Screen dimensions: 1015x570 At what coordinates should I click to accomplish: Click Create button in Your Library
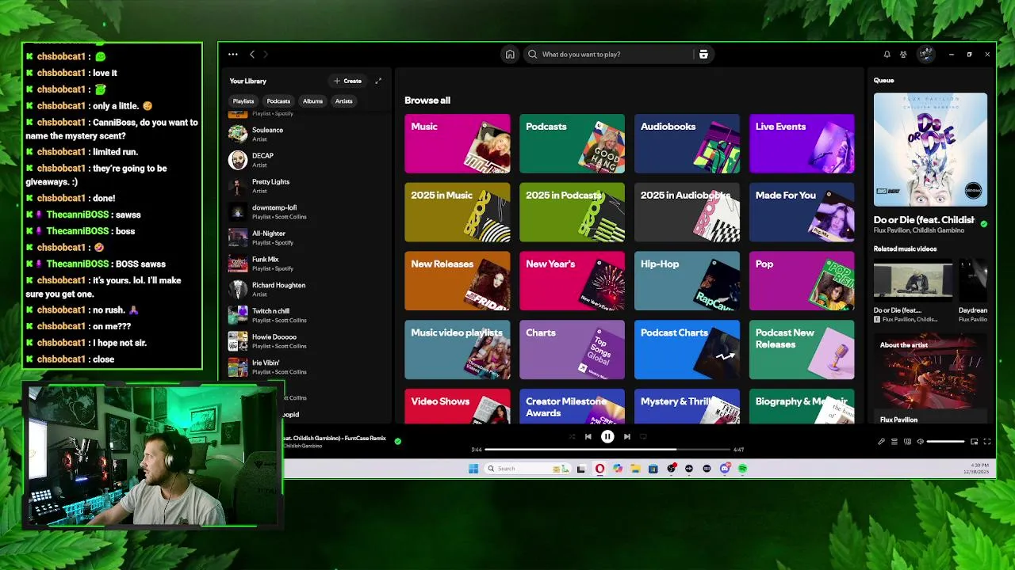(x=348, y=81)
